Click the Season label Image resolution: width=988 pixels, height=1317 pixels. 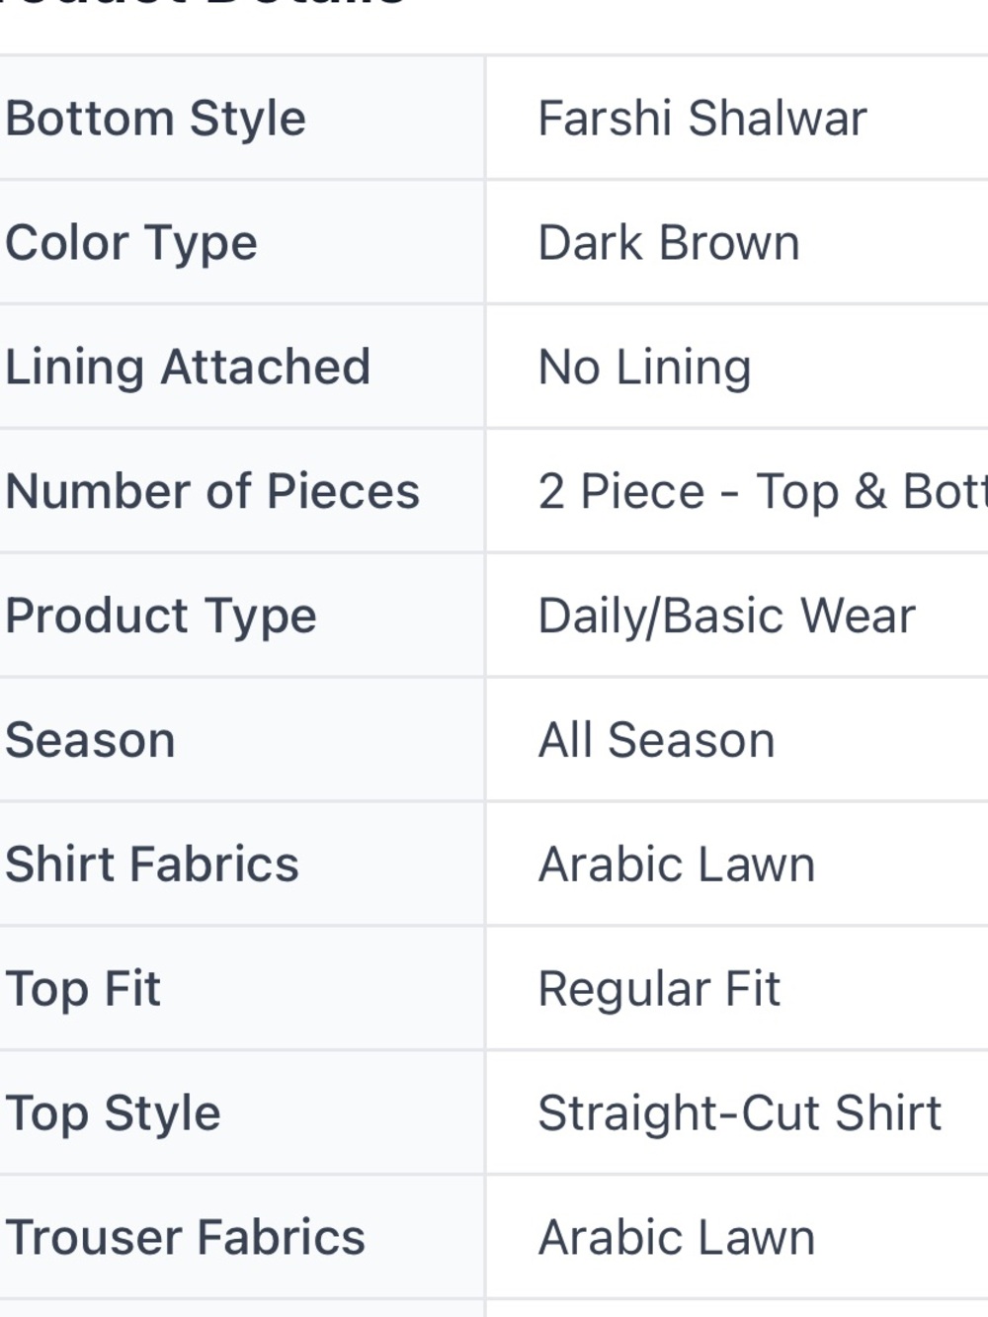click(x=90, y=740)
